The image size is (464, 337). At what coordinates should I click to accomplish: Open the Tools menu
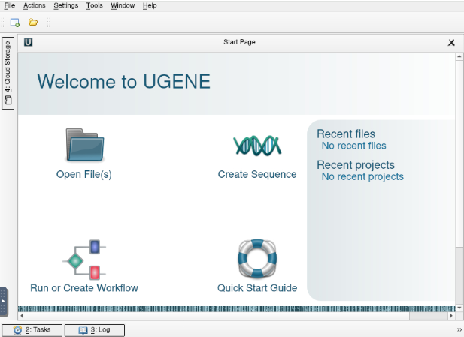tap(95, 5)
